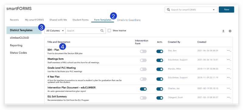
Task: Open the more options menu for 504 – Plan
Action: (229, 50)
